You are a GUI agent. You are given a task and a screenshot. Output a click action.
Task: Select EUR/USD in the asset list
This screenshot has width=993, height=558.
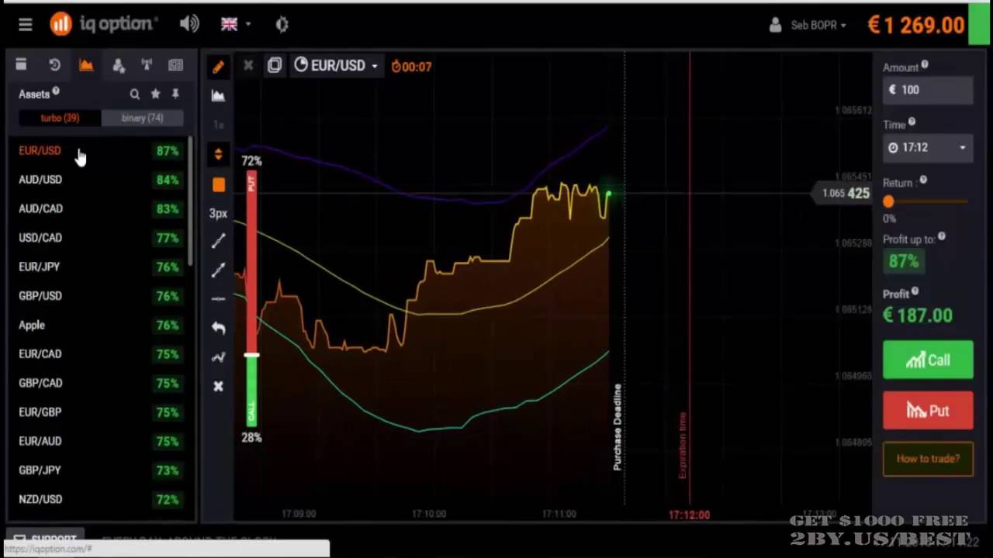(99, 150)
